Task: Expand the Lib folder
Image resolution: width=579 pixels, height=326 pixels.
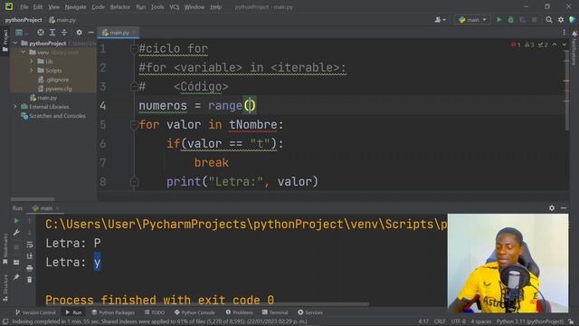Action: click(32, 62)
